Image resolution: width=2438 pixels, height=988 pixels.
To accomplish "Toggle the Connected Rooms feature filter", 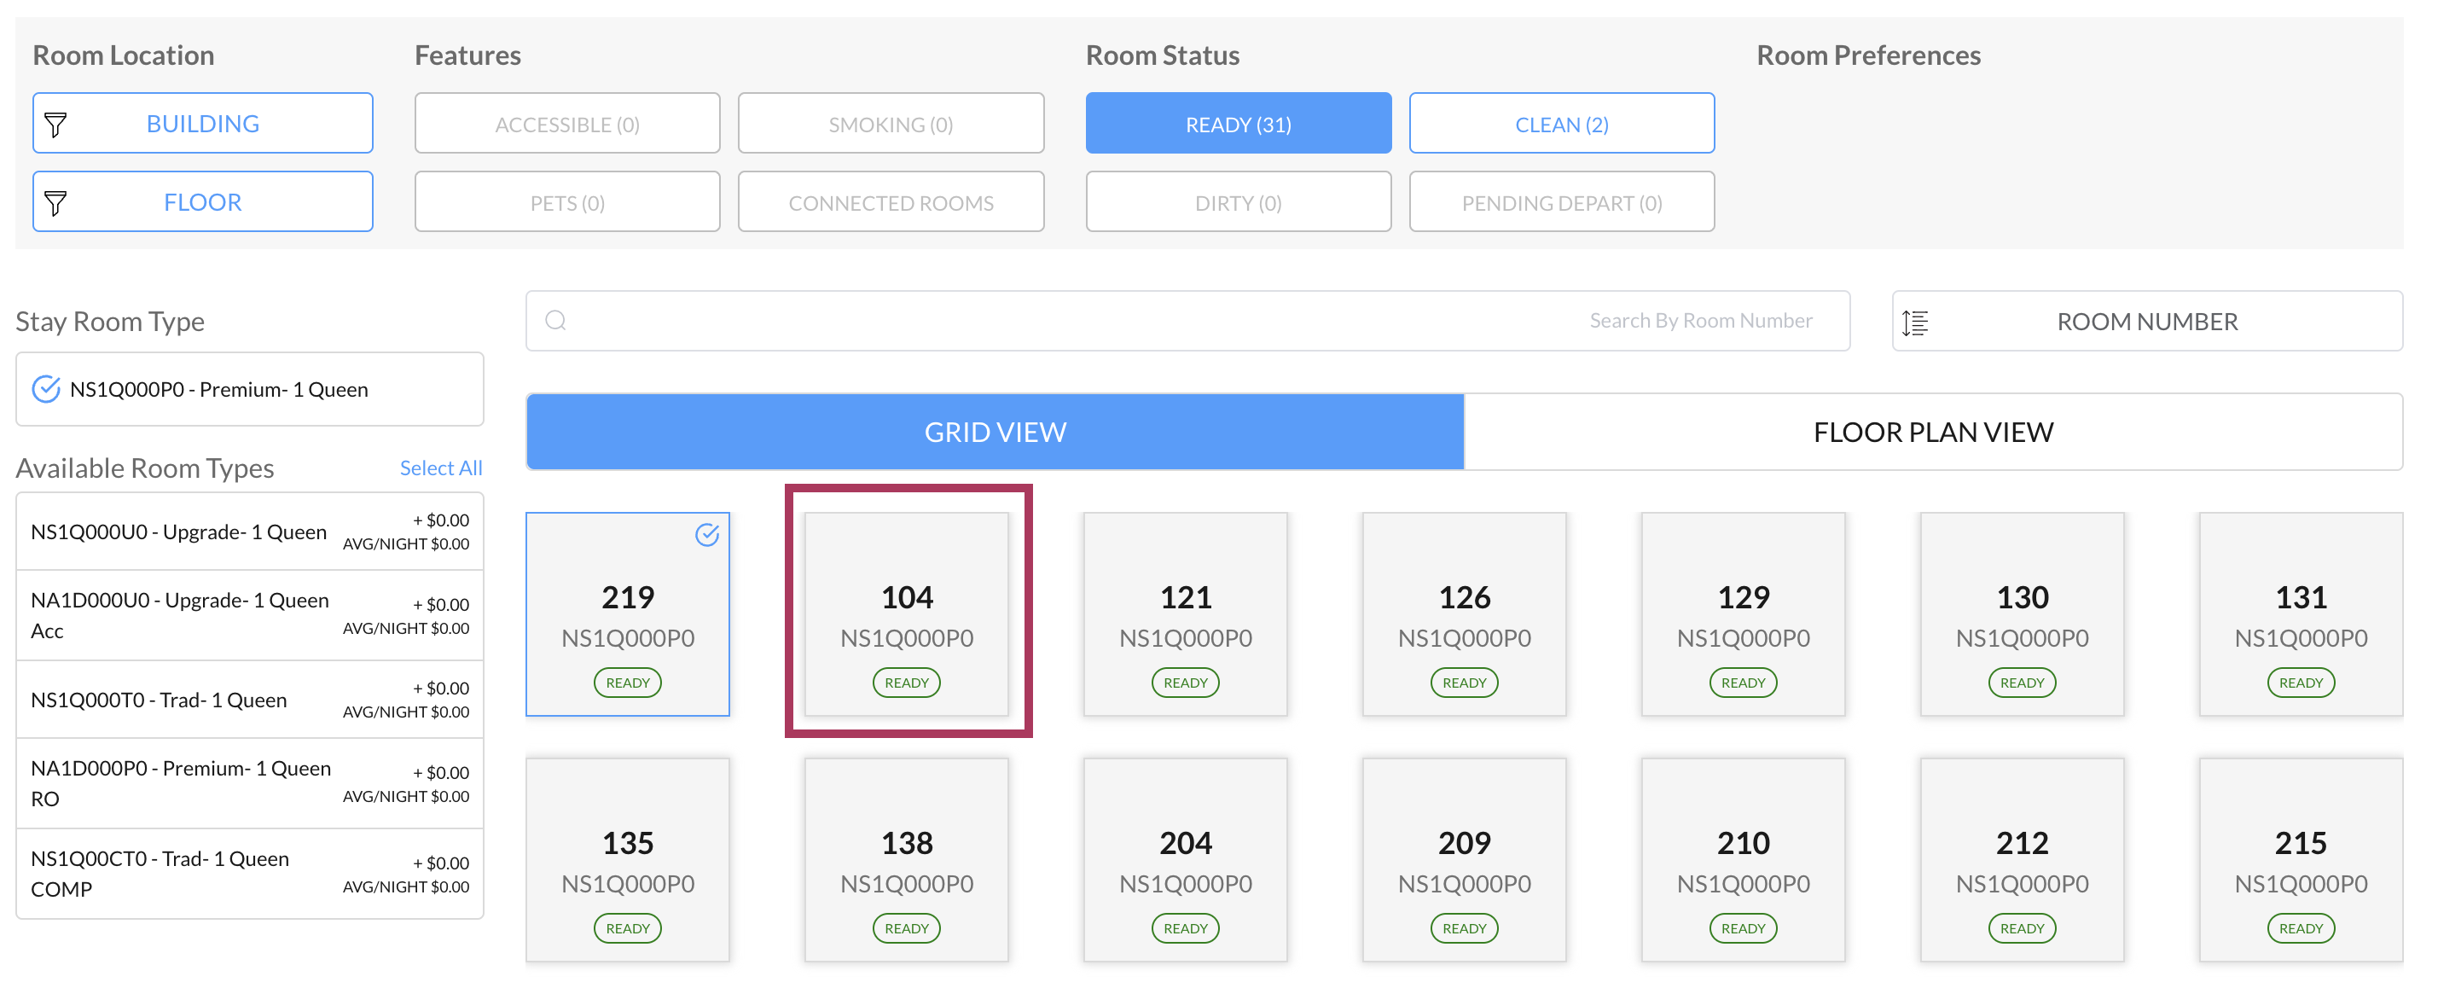I will coord(890,202).
